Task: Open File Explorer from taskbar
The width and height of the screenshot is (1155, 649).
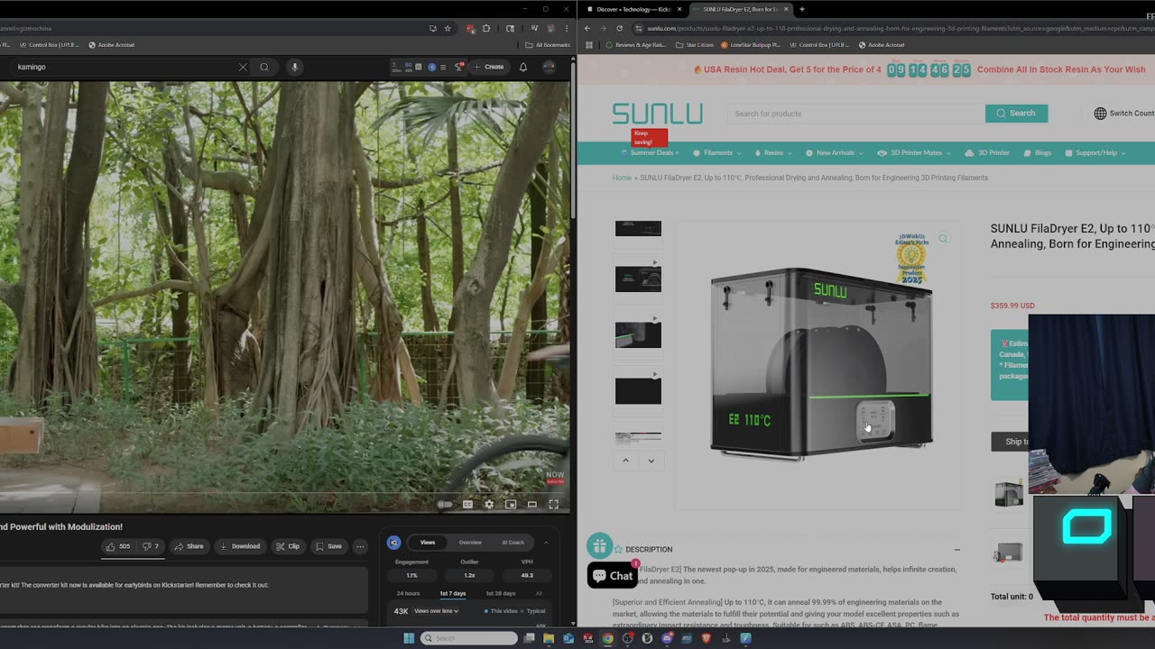Action: [x=548, y=638]
